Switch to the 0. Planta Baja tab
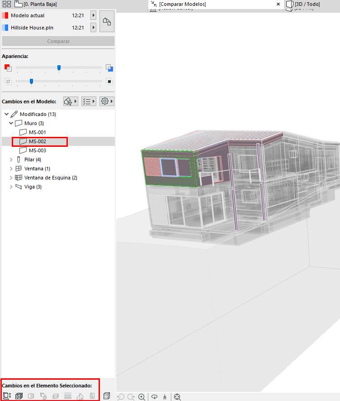This screenshot has height=401, width=340. pyautogui.click(x=36, y=4)
